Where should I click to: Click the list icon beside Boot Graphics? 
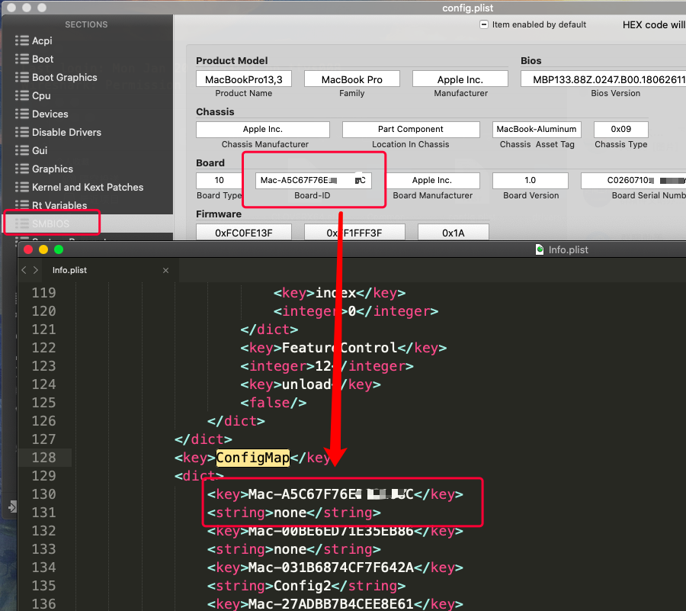point(22,78)
